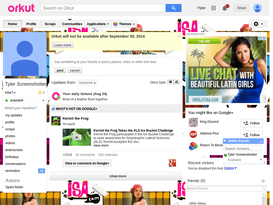Play the Kermit ALS video thumbnail
This screenshot has height=205, width=273.
(77, 137)
